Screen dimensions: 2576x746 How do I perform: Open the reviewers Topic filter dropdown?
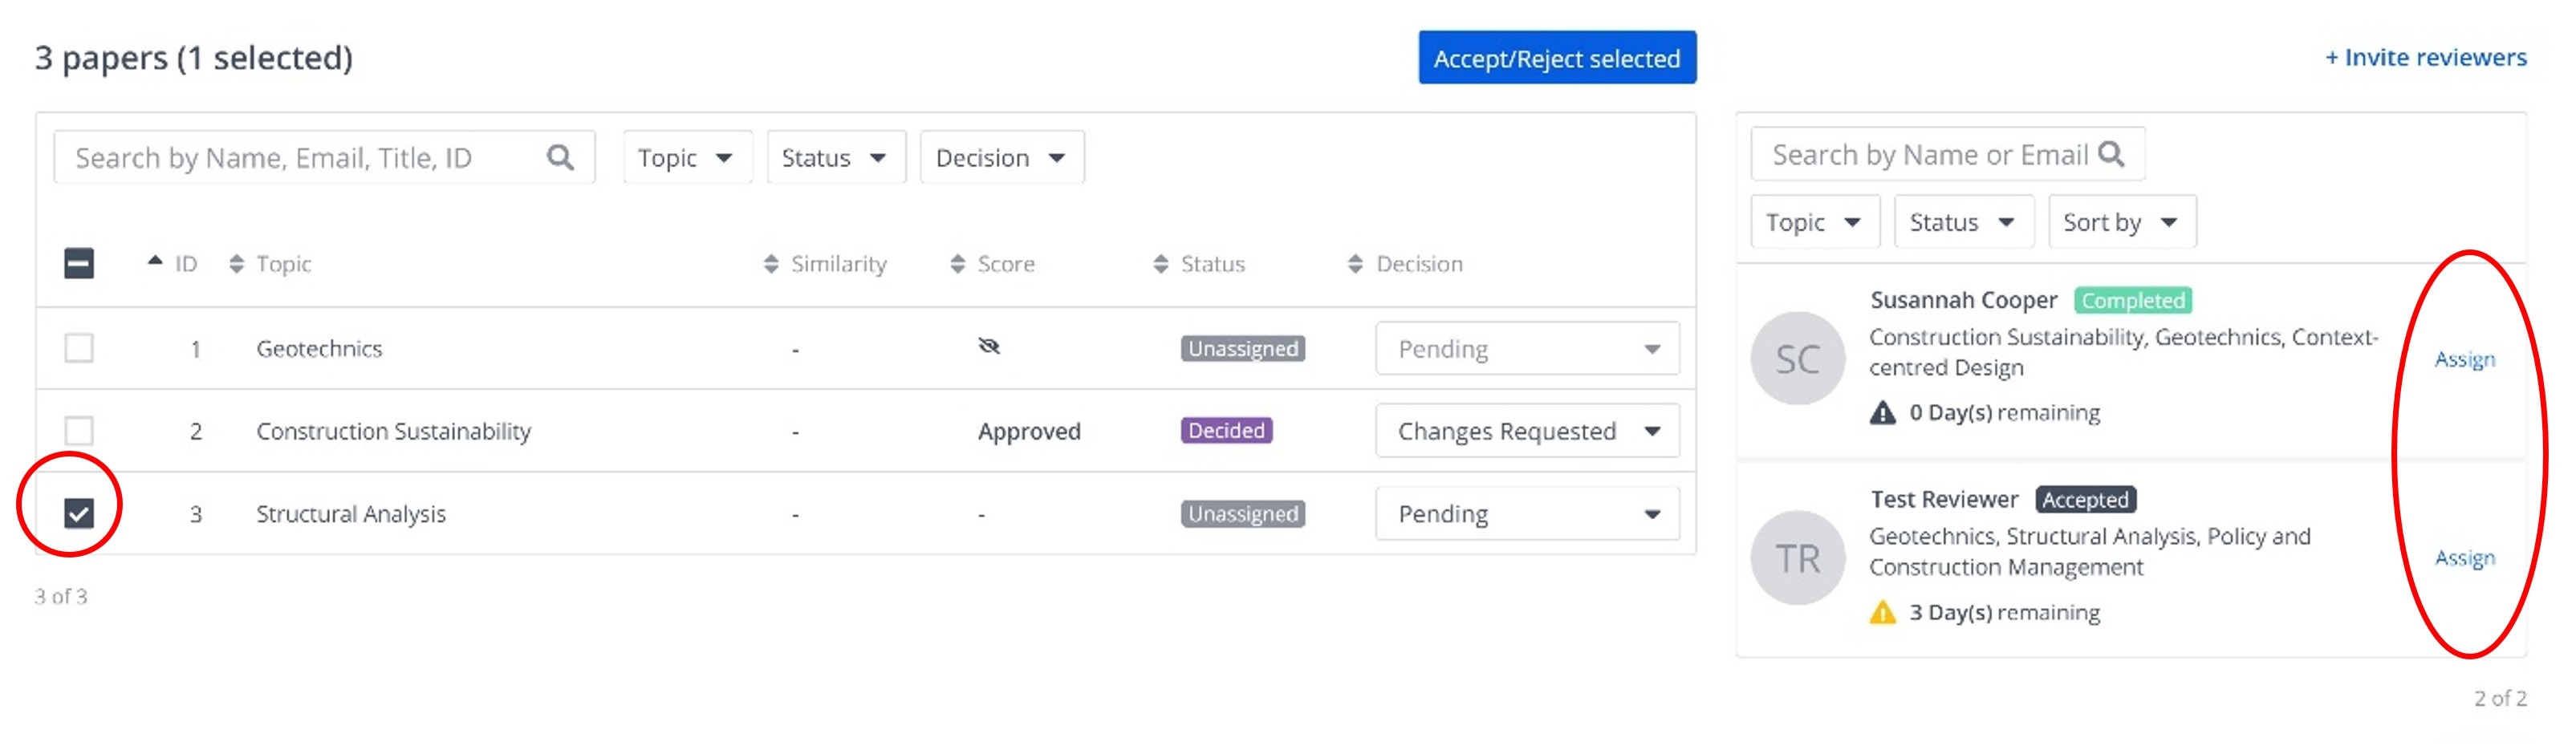pyautogui.click(x=1815, y=222)
